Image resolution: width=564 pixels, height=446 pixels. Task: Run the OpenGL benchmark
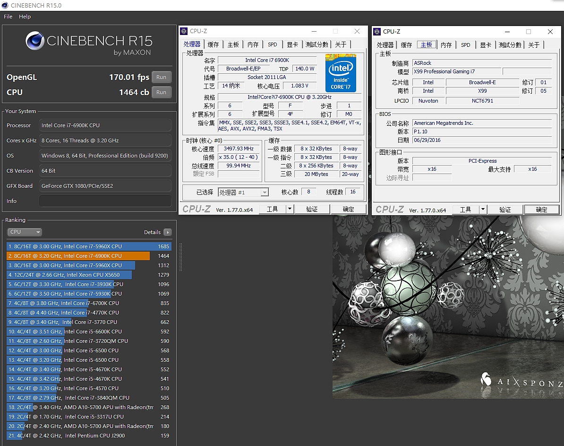[162, 77]
